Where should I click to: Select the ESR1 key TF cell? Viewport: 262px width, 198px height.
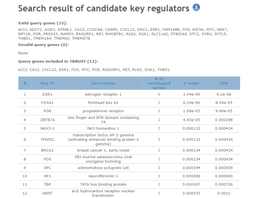(x=47, y=94)
